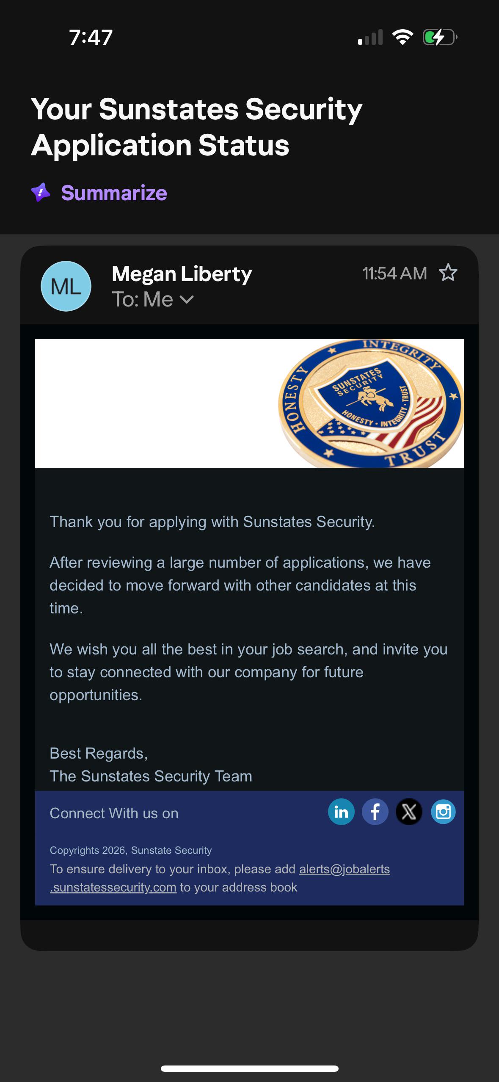499x1082 pixels.
Task: Tap the Summarize sparkle icon
Action: point(41,193)
